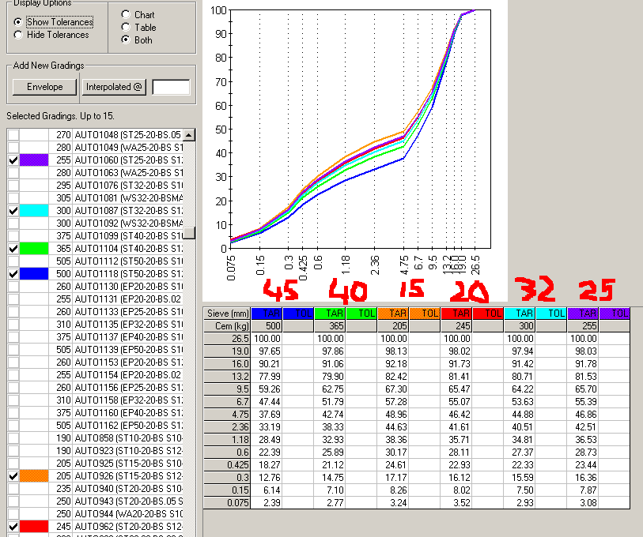
Task: Select the Show Tolerances radio button
Action: [x=18, y=22]
